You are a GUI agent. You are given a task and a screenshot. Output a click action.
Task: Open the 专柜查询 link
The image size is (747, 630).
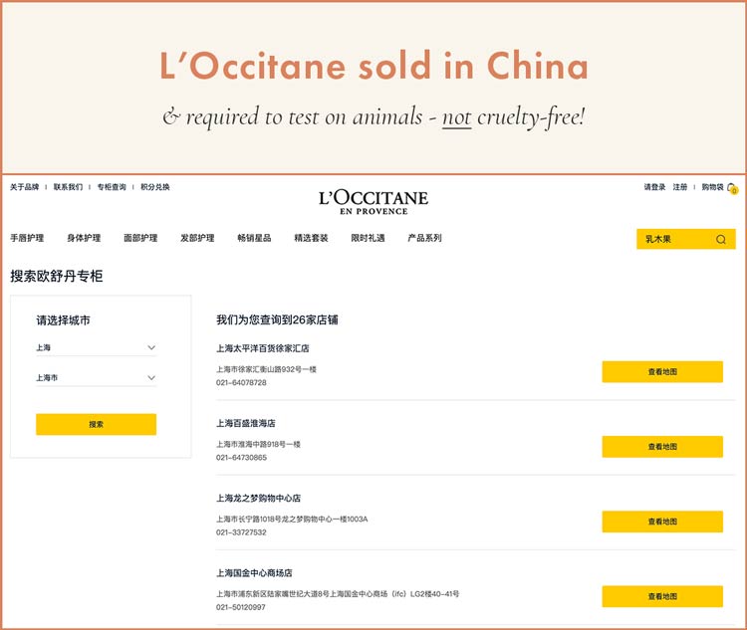(x=112, y=187)
